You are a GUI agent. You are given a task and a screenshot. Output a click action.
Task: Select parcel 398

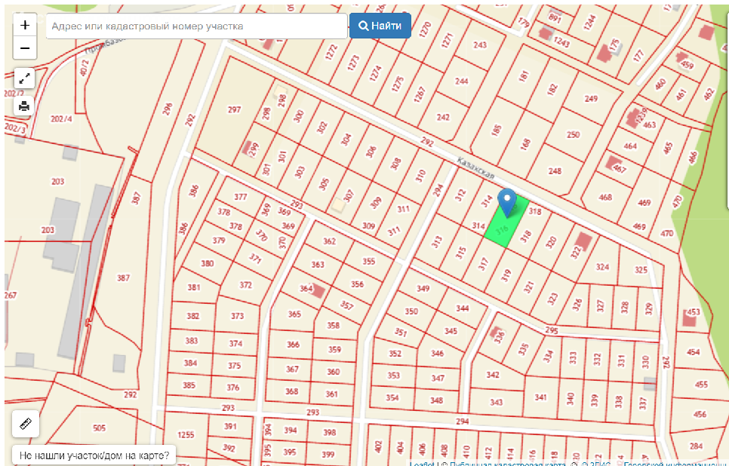[x=329, y=433]
